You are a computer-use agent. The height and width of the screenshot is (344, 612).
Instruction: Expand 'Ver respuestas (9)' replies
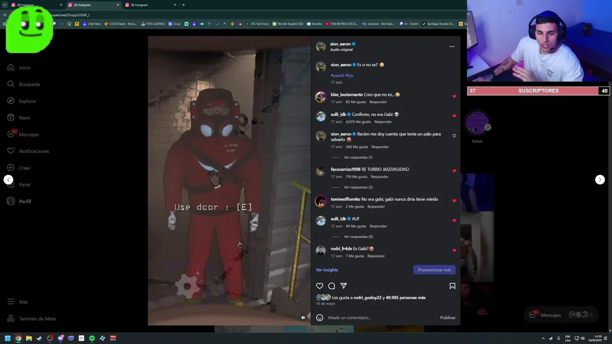tap(358, 236)
